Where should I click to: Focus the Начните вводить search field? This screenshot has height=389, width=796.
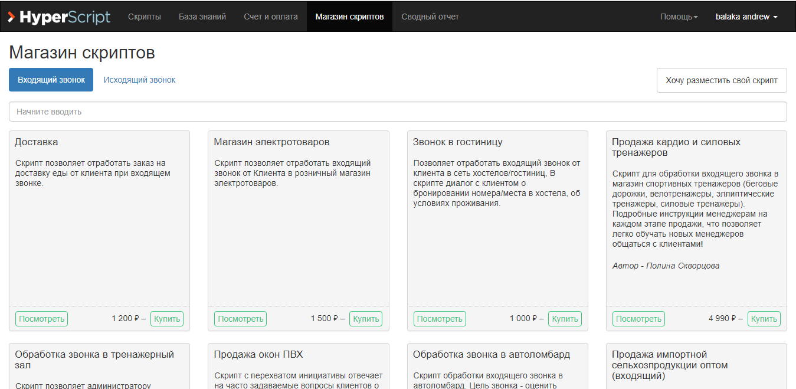(398, 112)
